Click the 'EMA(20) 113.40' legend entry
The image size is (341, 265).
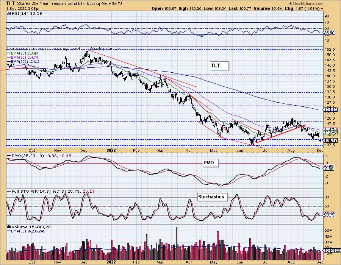click(22, 53)
